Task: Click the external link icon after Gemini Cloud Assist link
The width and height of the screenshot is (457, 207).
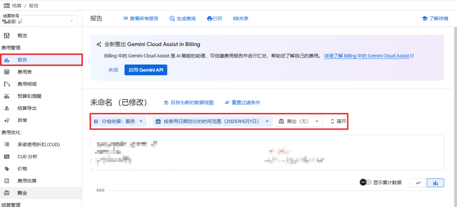Action: click(412, 56)
